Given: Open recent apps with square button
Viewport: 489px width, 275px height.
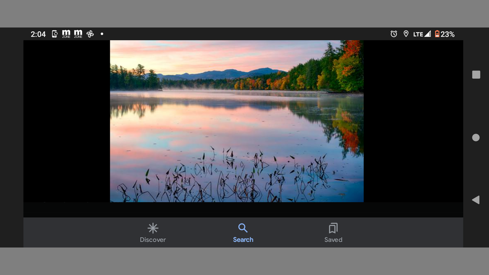Looking at the screenshot, I should 476,74.
